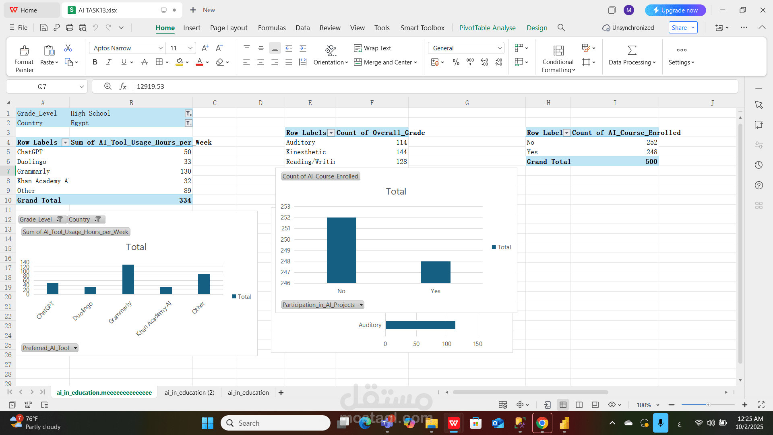Viewport: 773px width, 435px height.
Task: Open the Row Labels dropdown in cell A4
Action: pos(65,143)
